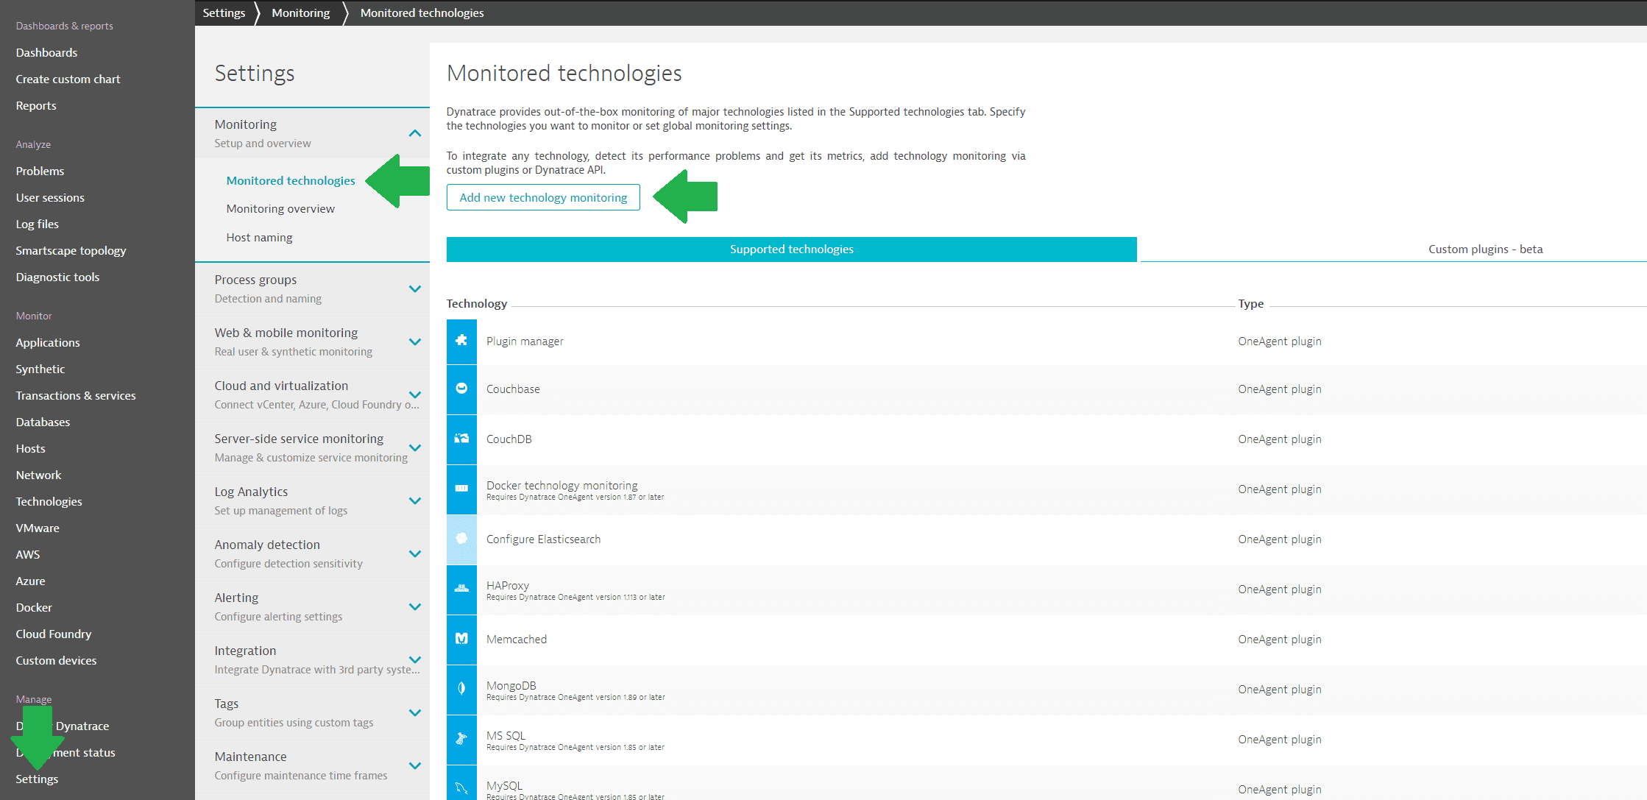Open Cloud Foundry page
Image resolution: width=1647 pixels, height=800 pixels.
[54, 634]
